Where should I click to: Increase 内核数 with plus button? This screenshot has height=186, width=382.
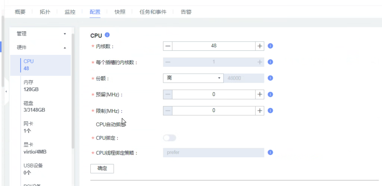[260, 46]
